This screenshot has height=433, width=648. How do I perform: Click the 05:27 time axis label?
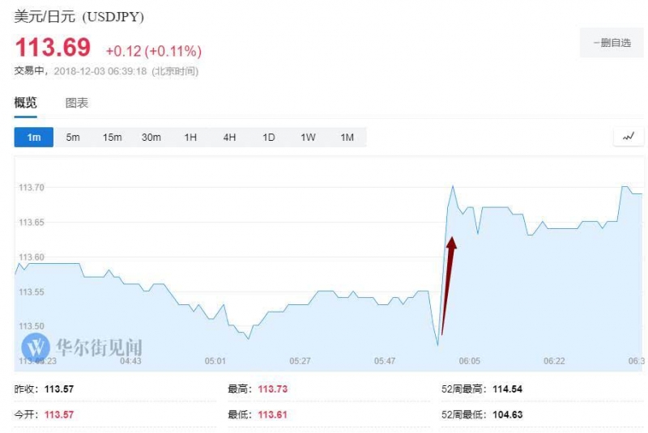(x=300, y=361)
